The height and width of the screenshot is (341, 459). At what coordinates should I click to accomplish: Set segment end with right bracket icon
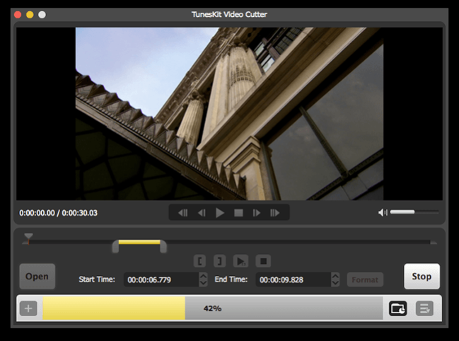tap(219, 261)
